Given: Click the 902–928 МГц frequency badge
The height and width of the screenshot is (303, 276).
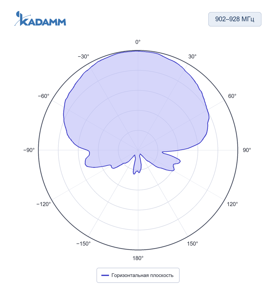Looking at the screenshot, I should (x=235, y=19).
